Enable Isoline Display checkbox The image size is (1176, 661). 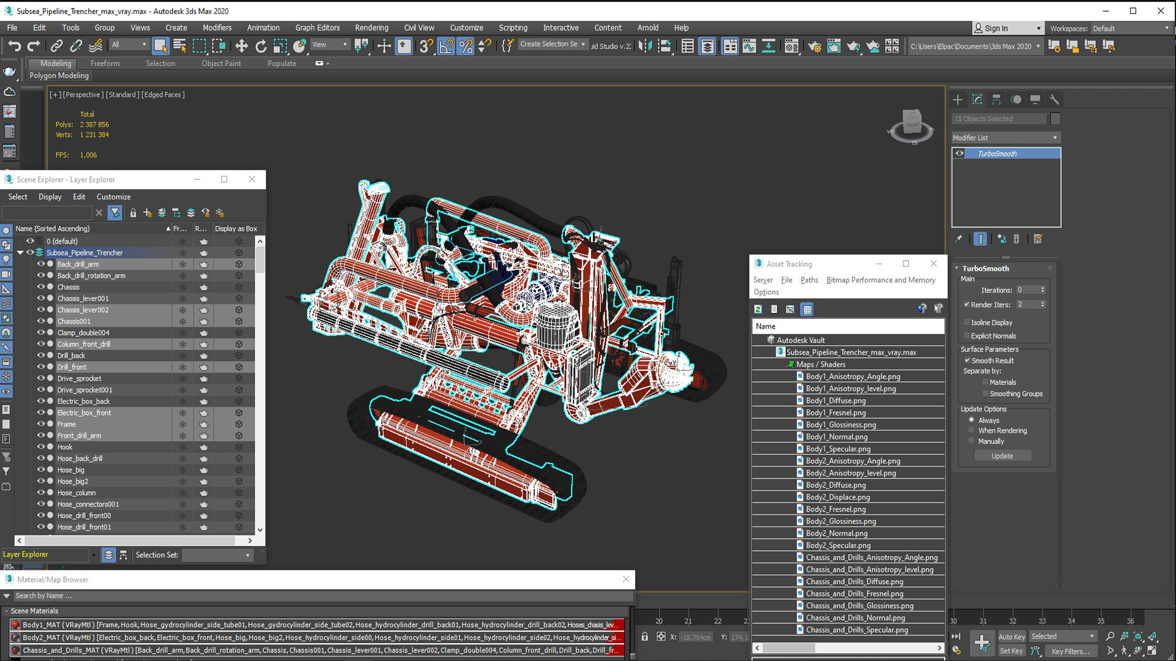tap(967, 323)
